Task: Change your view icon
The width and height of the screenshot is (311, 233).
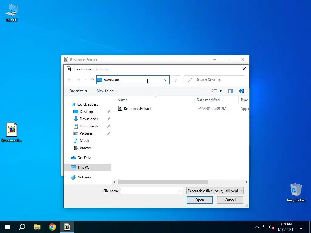Action: click(x=214, y=91)
